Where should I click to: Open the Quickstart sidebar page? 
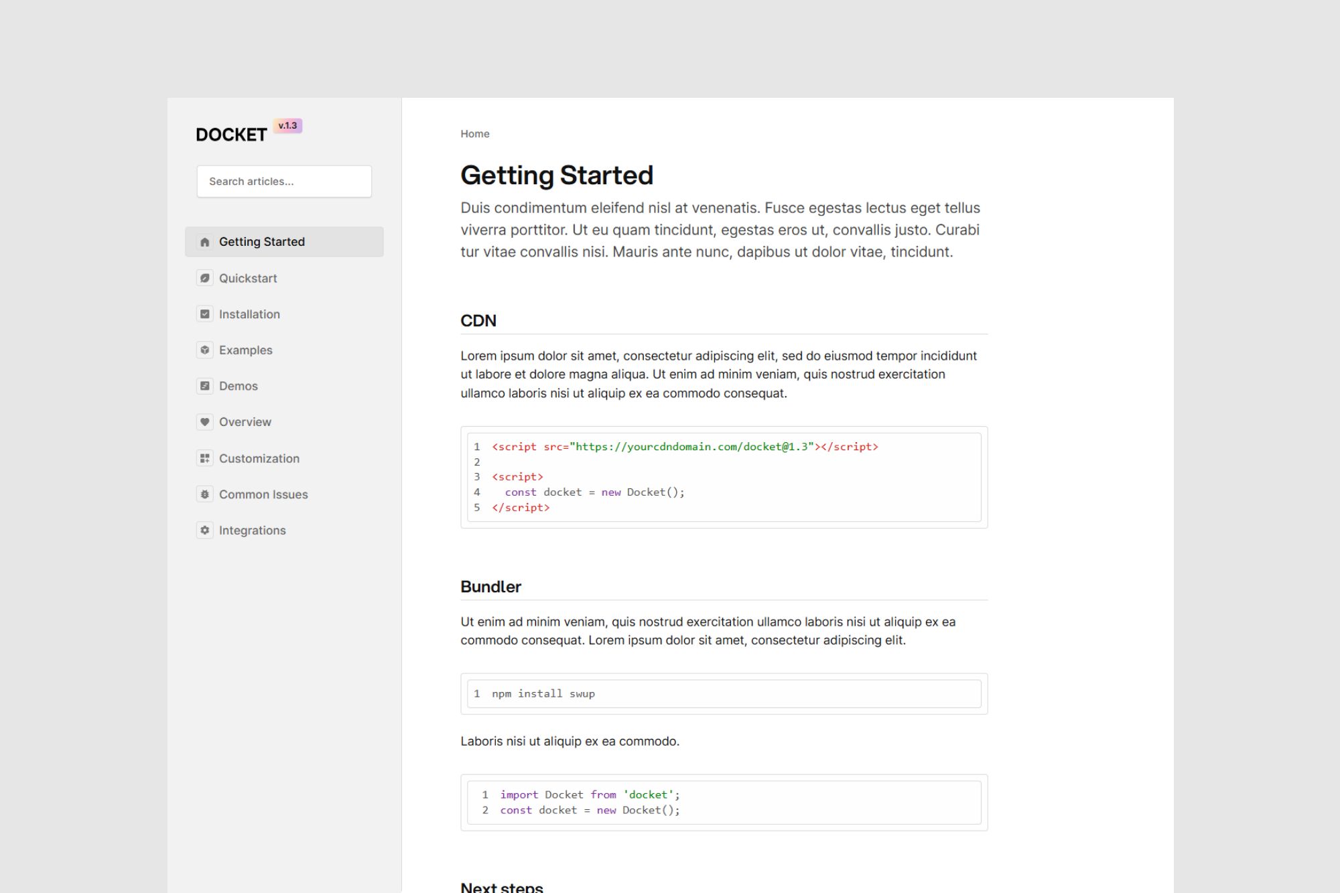(248, 278)
